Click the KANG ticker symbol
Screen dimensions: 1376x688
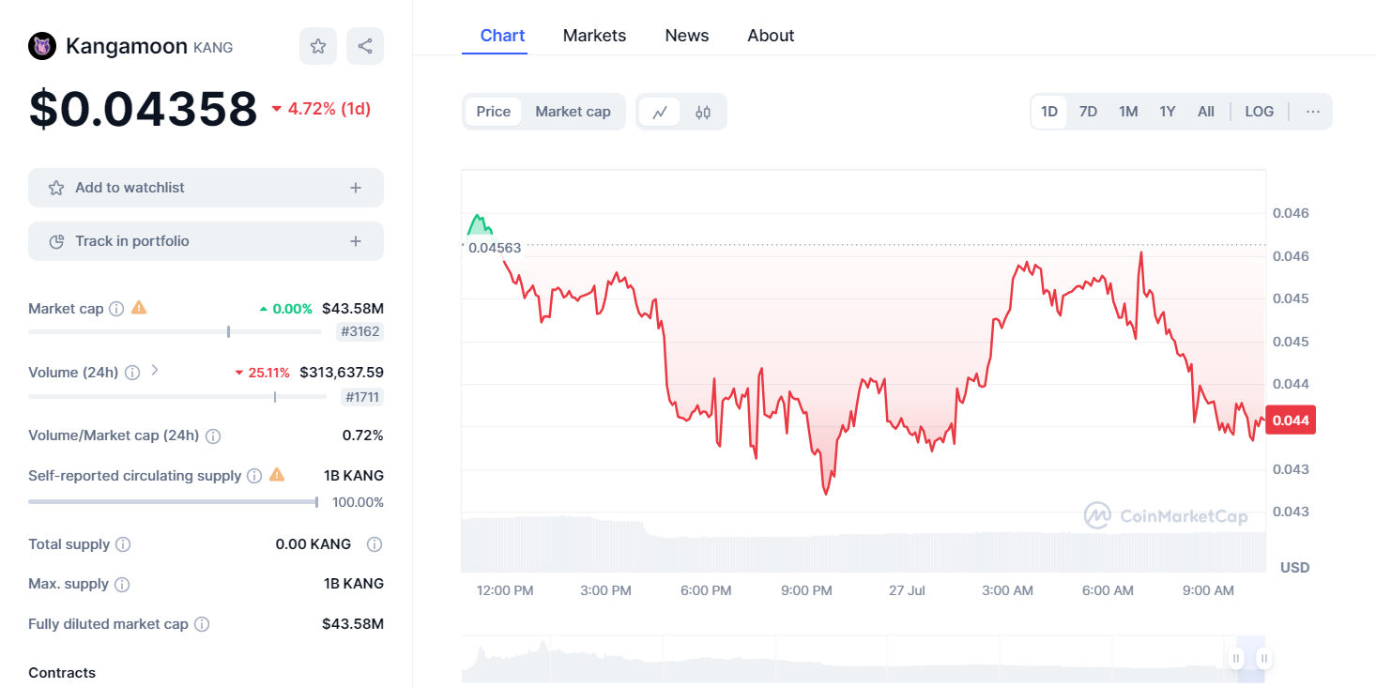tap(213, 48)
